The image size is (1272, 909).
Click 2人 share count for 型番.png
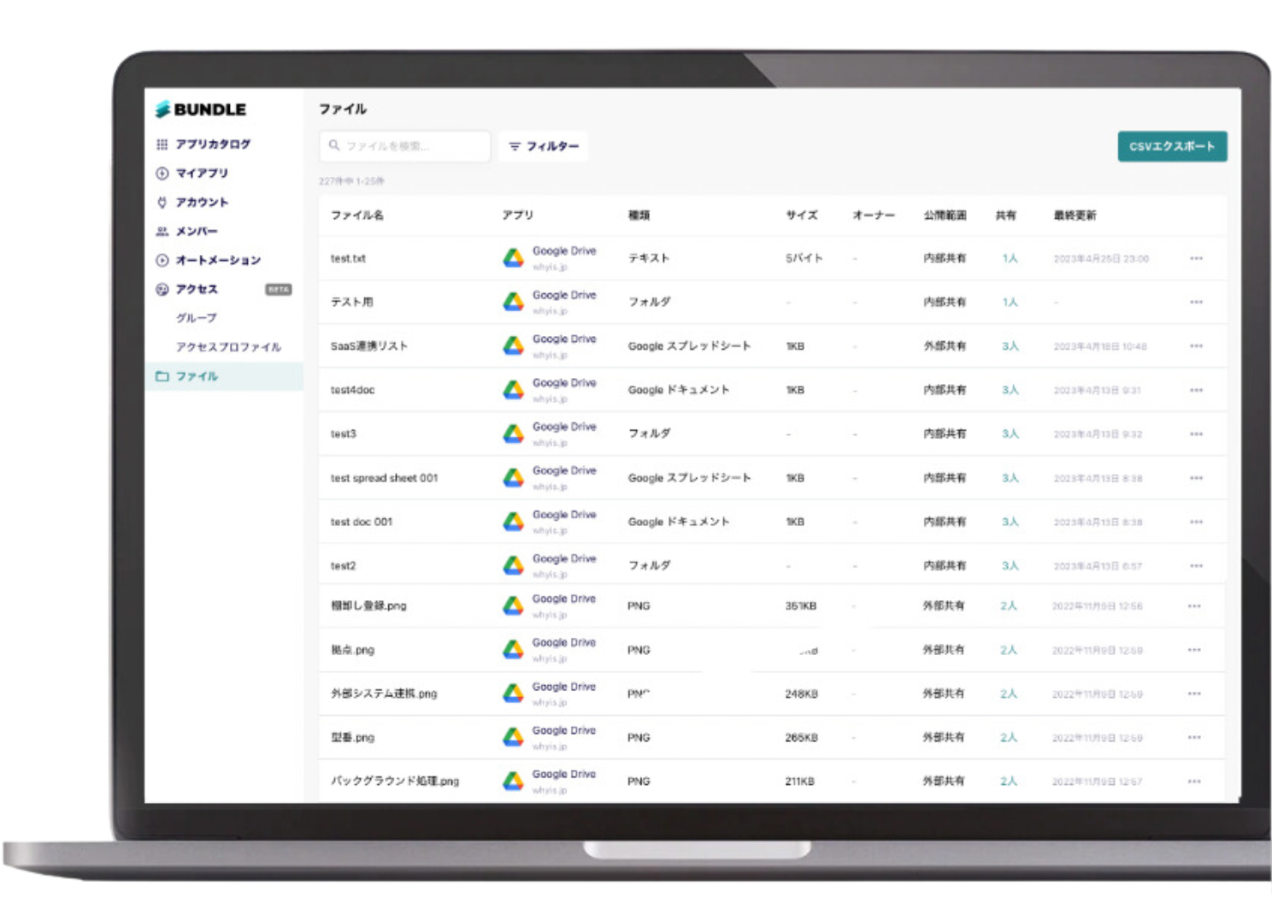(x=1009, y=737)
